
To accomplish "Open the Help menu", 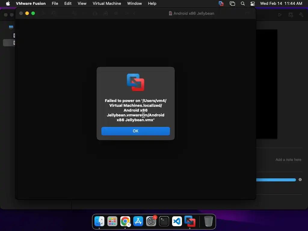I will point(152,4).
